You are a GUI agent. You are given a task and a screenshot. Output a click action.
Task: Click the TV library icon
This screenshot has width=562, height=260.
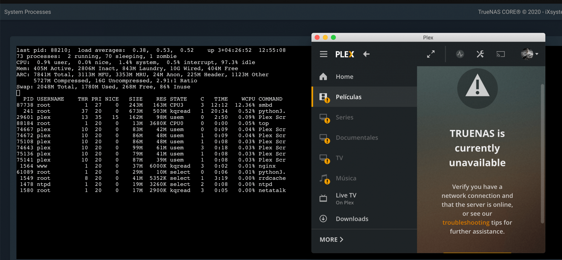(x=324, y=158)
